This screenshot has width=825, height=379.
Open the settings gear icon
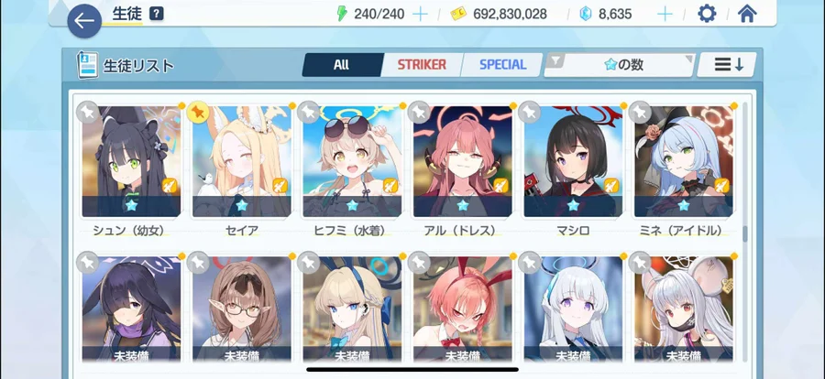pyautogui.click(x=707, y=14)
